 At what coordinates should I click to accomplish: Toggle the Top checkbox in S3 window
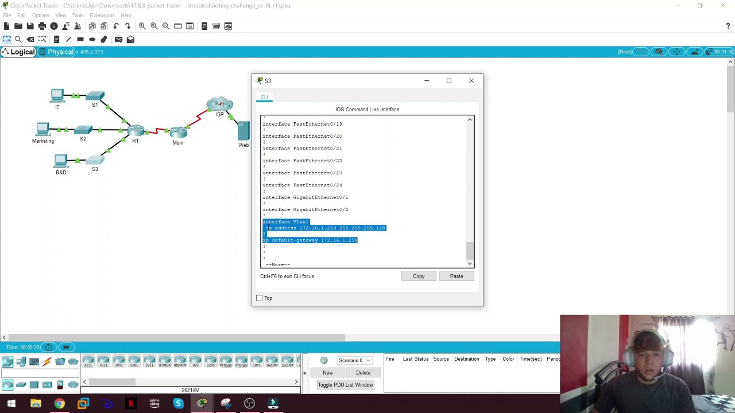coord(259,298)
